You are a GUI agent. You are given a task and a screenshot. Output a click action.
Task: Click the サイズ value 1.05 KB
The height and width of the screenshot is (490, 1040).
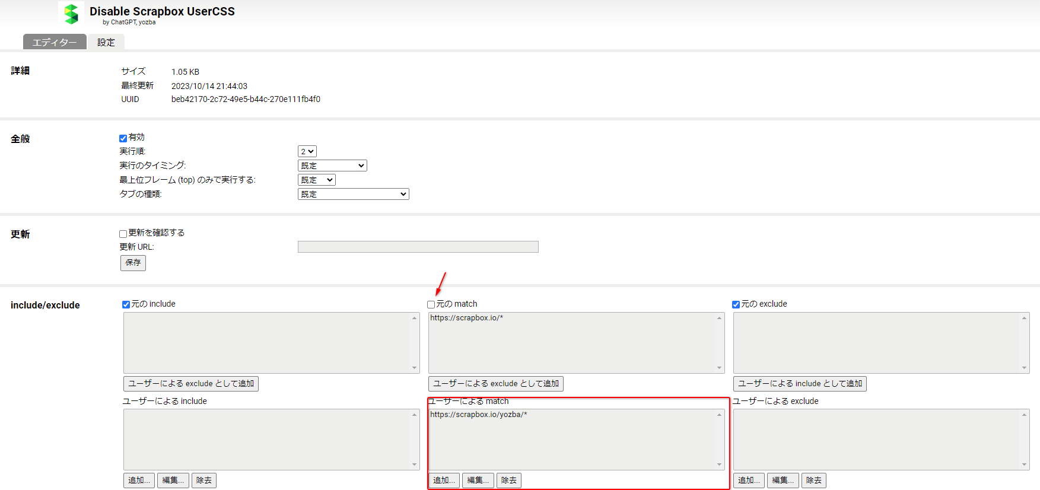coord(186,72)
